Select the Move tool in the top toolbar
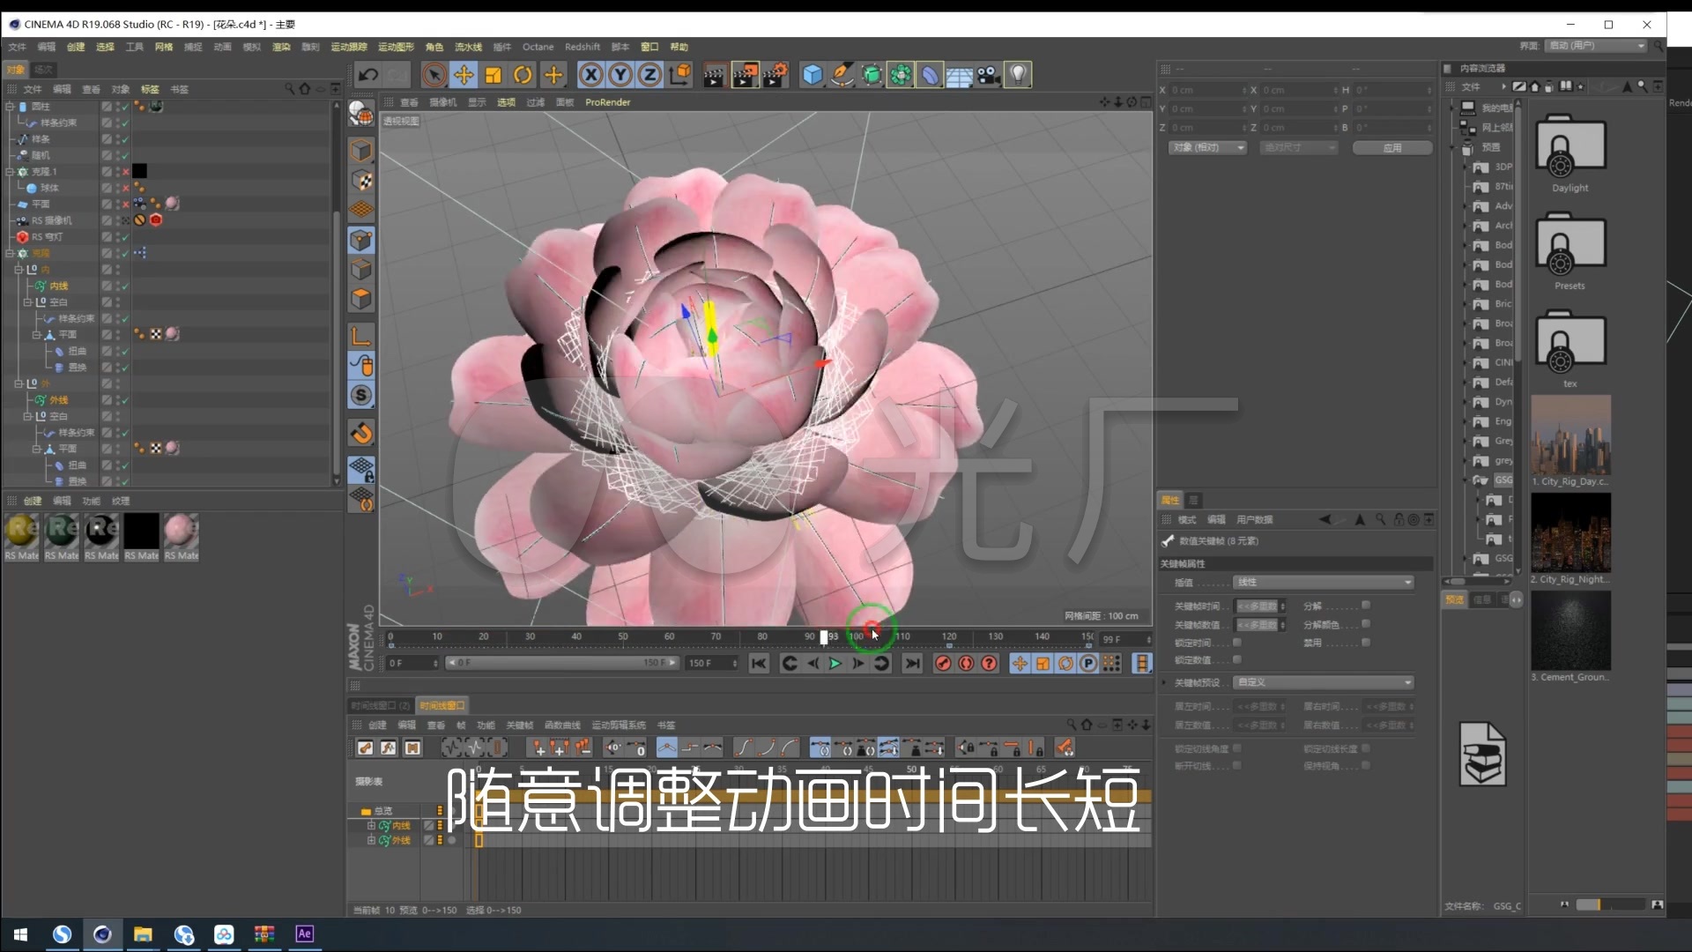Viewport: 1692px width, 952px height. (x=464, y=75)
